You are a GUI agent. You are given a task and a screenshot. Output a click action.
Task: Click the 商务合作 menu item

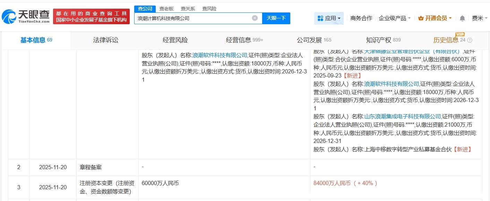click(361, 18)
